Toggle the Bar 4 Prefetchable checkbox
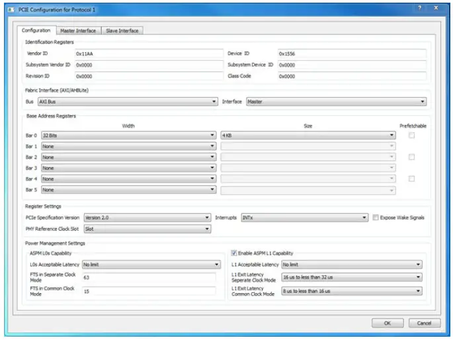Screen dimensions: 453x340 click(x=411, y=179)
